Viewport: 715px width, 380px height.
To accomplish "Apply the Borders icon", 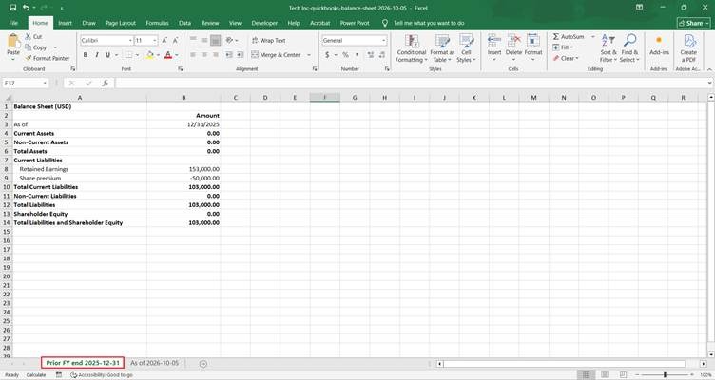I will (128, 55).
